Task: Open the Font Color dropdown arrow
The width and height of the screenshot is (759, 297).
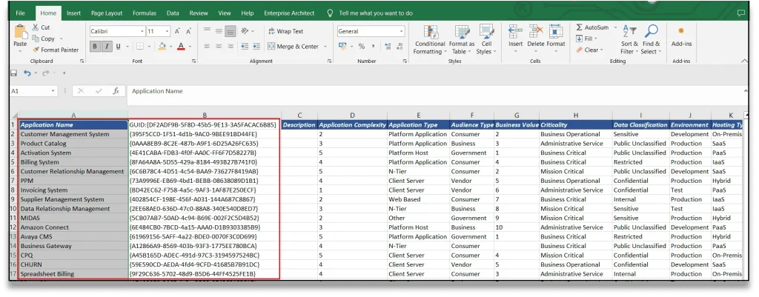Action: coord(189,47)
